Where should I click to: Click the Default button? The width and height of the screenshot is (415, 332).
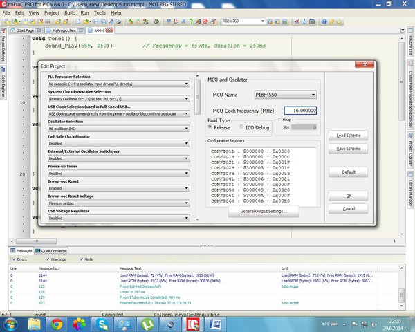349,172
